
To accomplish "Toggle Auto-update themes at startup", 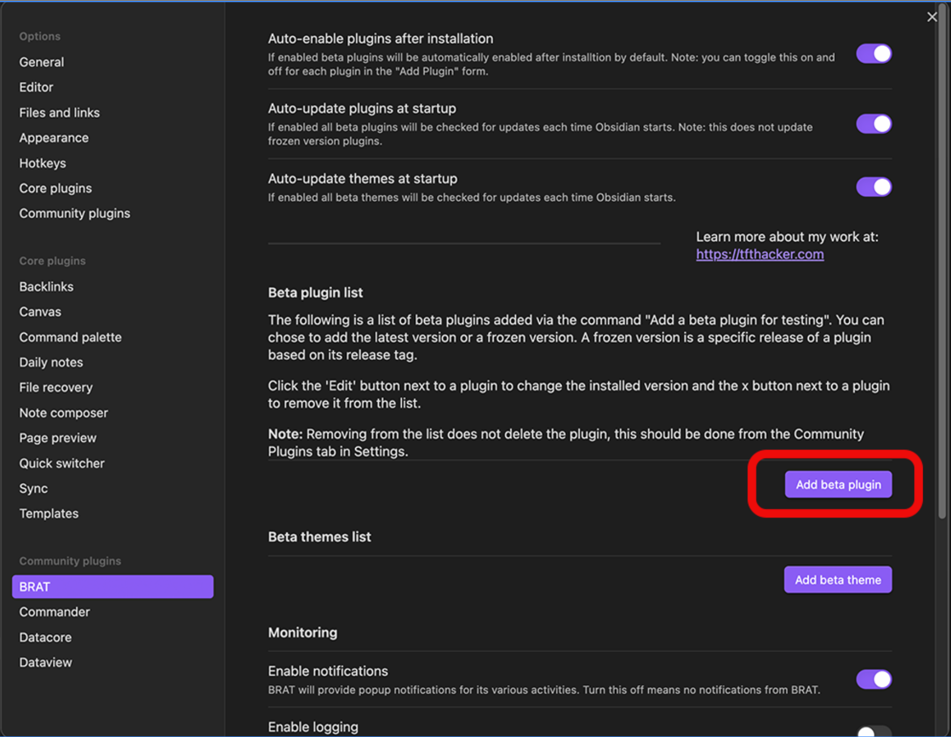I will coord(873,187).
